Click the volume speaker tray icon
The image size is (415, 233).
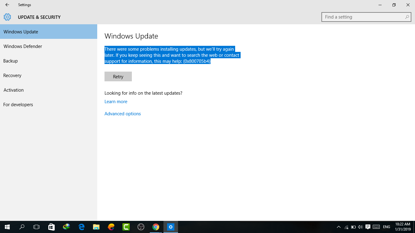tap(360, 227)
